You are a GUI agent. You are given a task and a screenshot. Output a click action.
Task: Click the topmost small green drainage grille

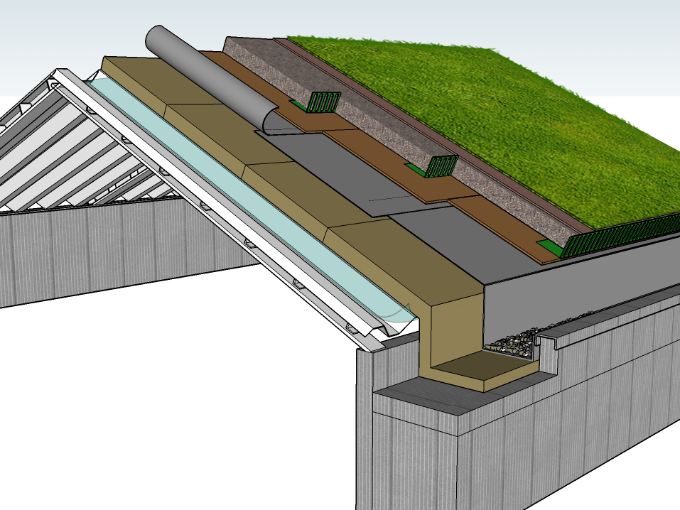324,102
